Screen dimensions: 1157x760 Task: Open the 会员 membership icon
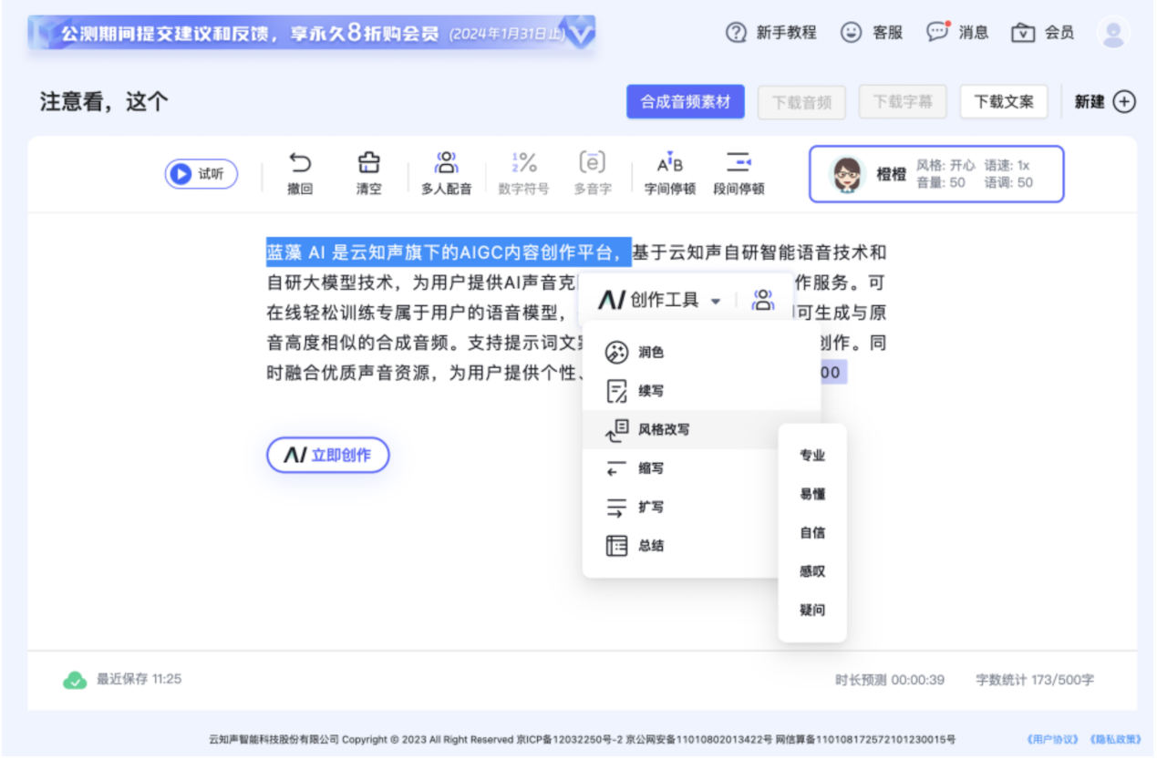[1023, 33]
